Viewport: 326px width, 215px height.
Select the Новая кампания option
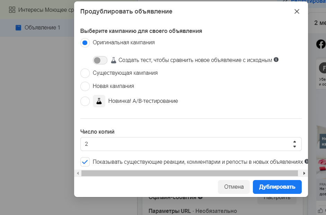pos(85,87)
